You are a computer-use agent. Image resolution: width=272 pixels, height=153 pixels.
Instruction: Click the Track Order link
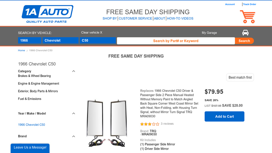point(250,4)
